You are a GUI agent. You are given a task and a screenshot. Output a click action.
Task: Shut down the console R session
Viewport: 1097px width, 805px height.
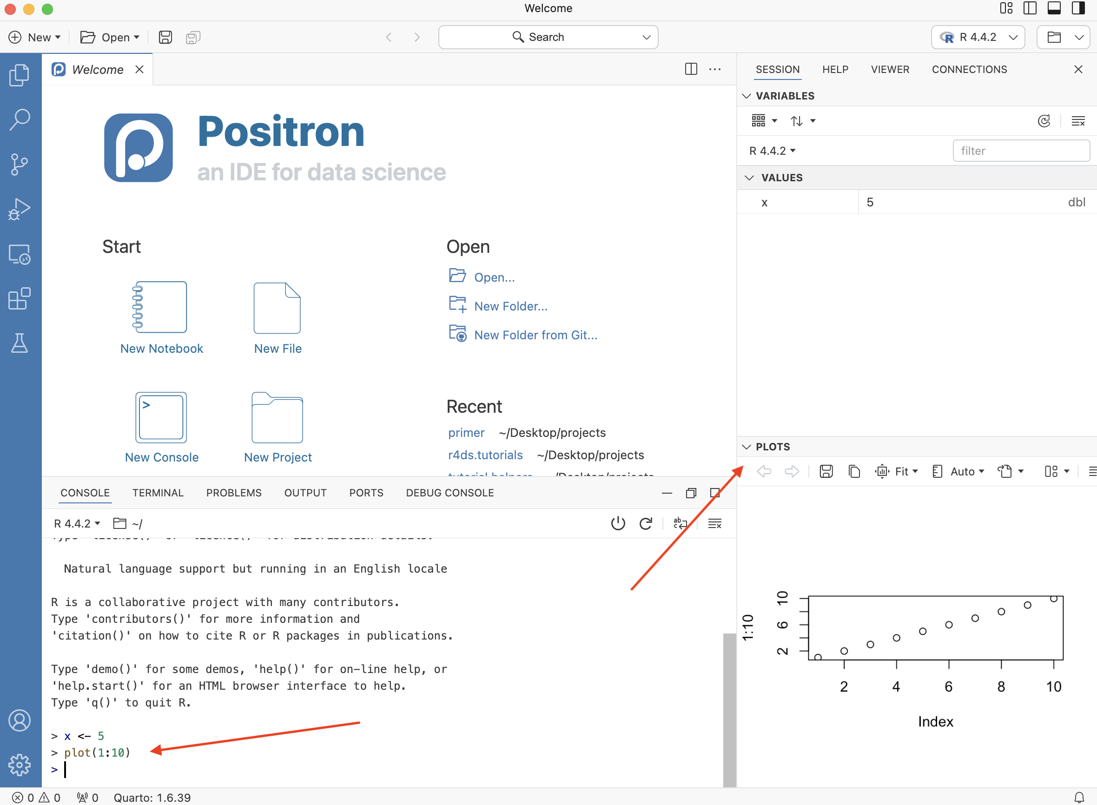[x=618, y=523]
